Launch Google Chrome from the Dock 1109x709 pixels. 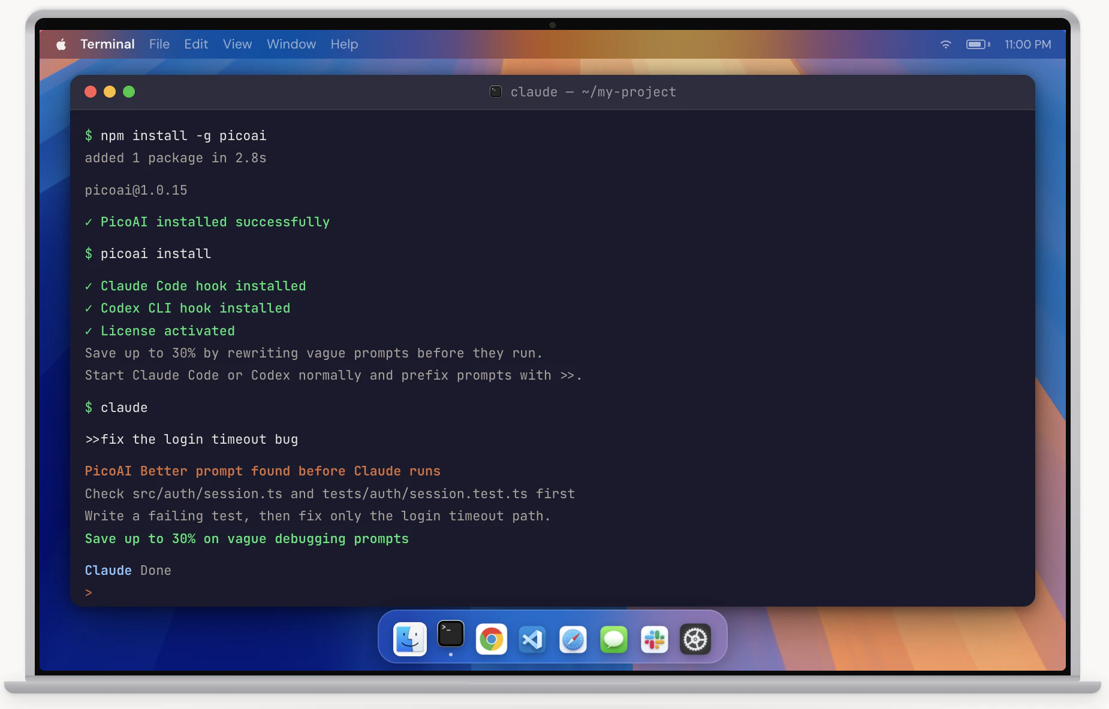491,639
